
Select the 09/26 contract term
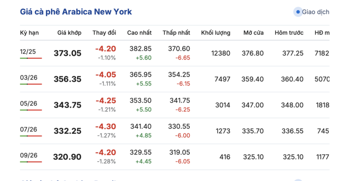[x=29, y=155]
